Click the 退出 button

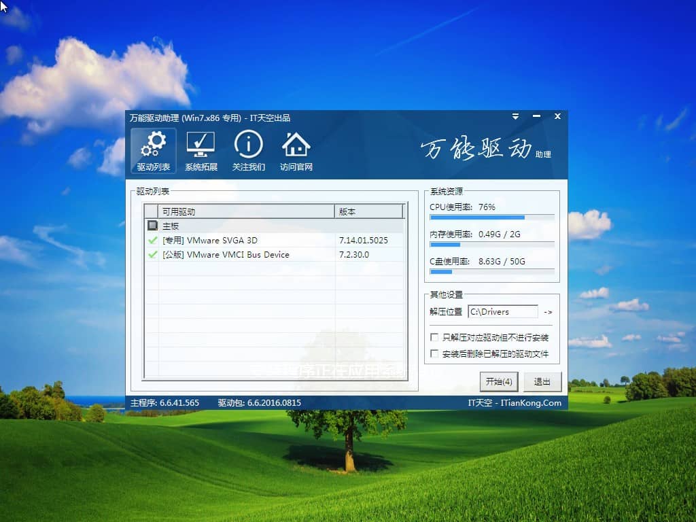[542, 382]
